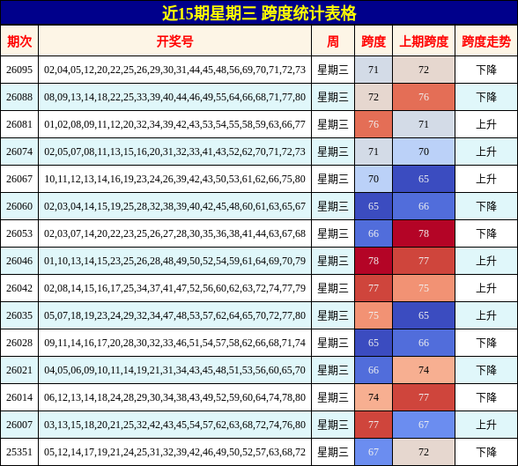Click the 跨度 column header
518x466 pixels.
(x=374, y=41)
